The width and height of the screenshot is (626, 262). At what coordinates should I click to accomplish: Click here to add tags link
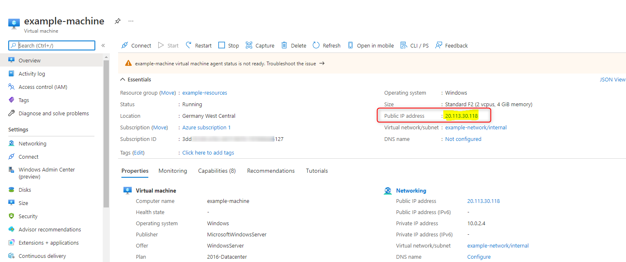(x=208, y=152)
